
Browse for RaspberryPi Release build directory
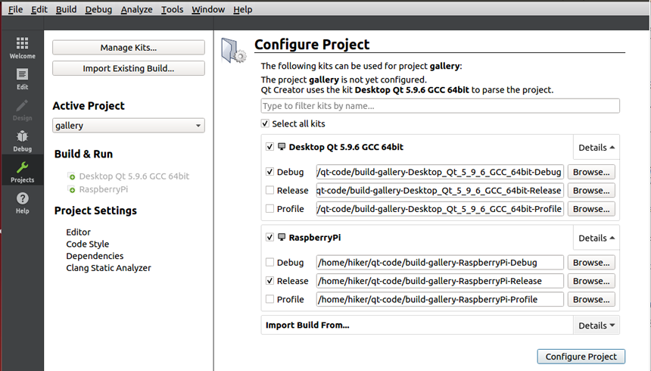[591, 281]
